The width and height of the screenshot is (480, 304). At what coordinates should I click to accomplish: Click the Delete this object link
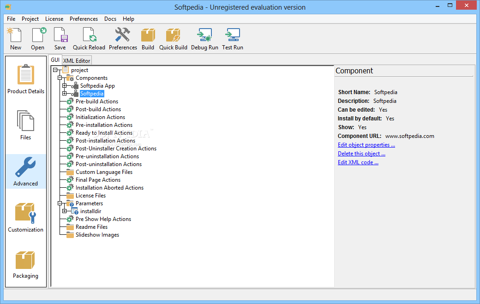pos(361,154)
